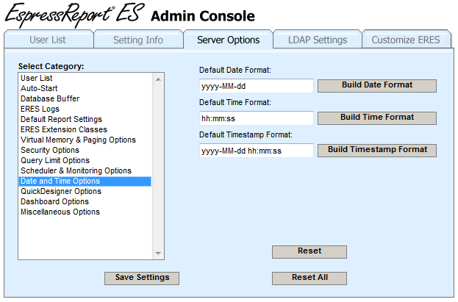This screenshot has width=458, height=302.
Task: Click the Default Time Format field
Action: (x=256, y=118)
